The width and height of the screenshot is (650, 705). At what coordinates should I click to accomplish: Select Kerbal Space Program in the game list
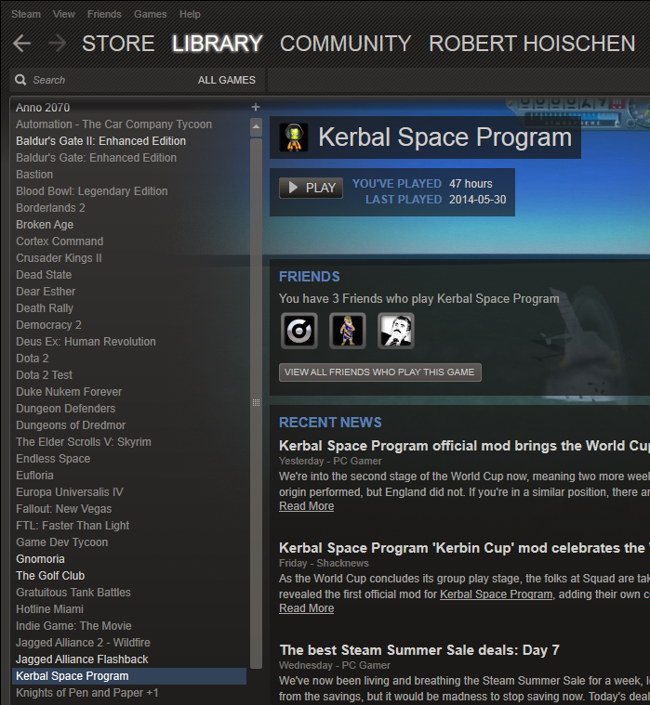(x=129, y=676)
